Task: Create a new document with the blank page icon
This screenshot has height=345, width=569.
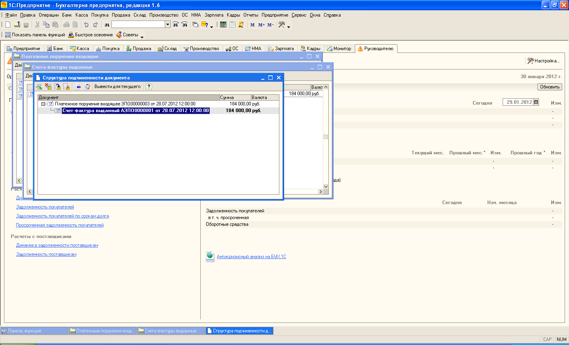Action: pos(8,24)
